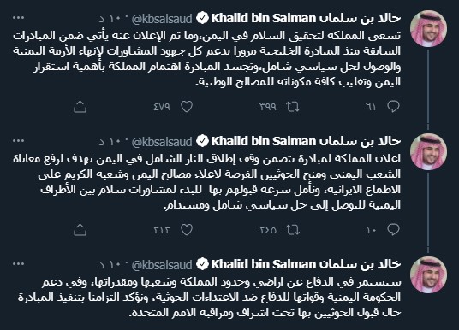Like the second tweet with 313 likes
Image resolution: width=459 pixels, height=330 pixels.
click(187, 230)
